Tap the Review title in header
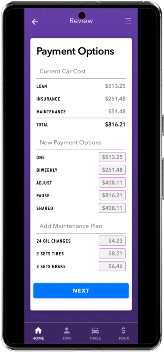The width and height of the screenshot is (164, 352). pos(81,21)
